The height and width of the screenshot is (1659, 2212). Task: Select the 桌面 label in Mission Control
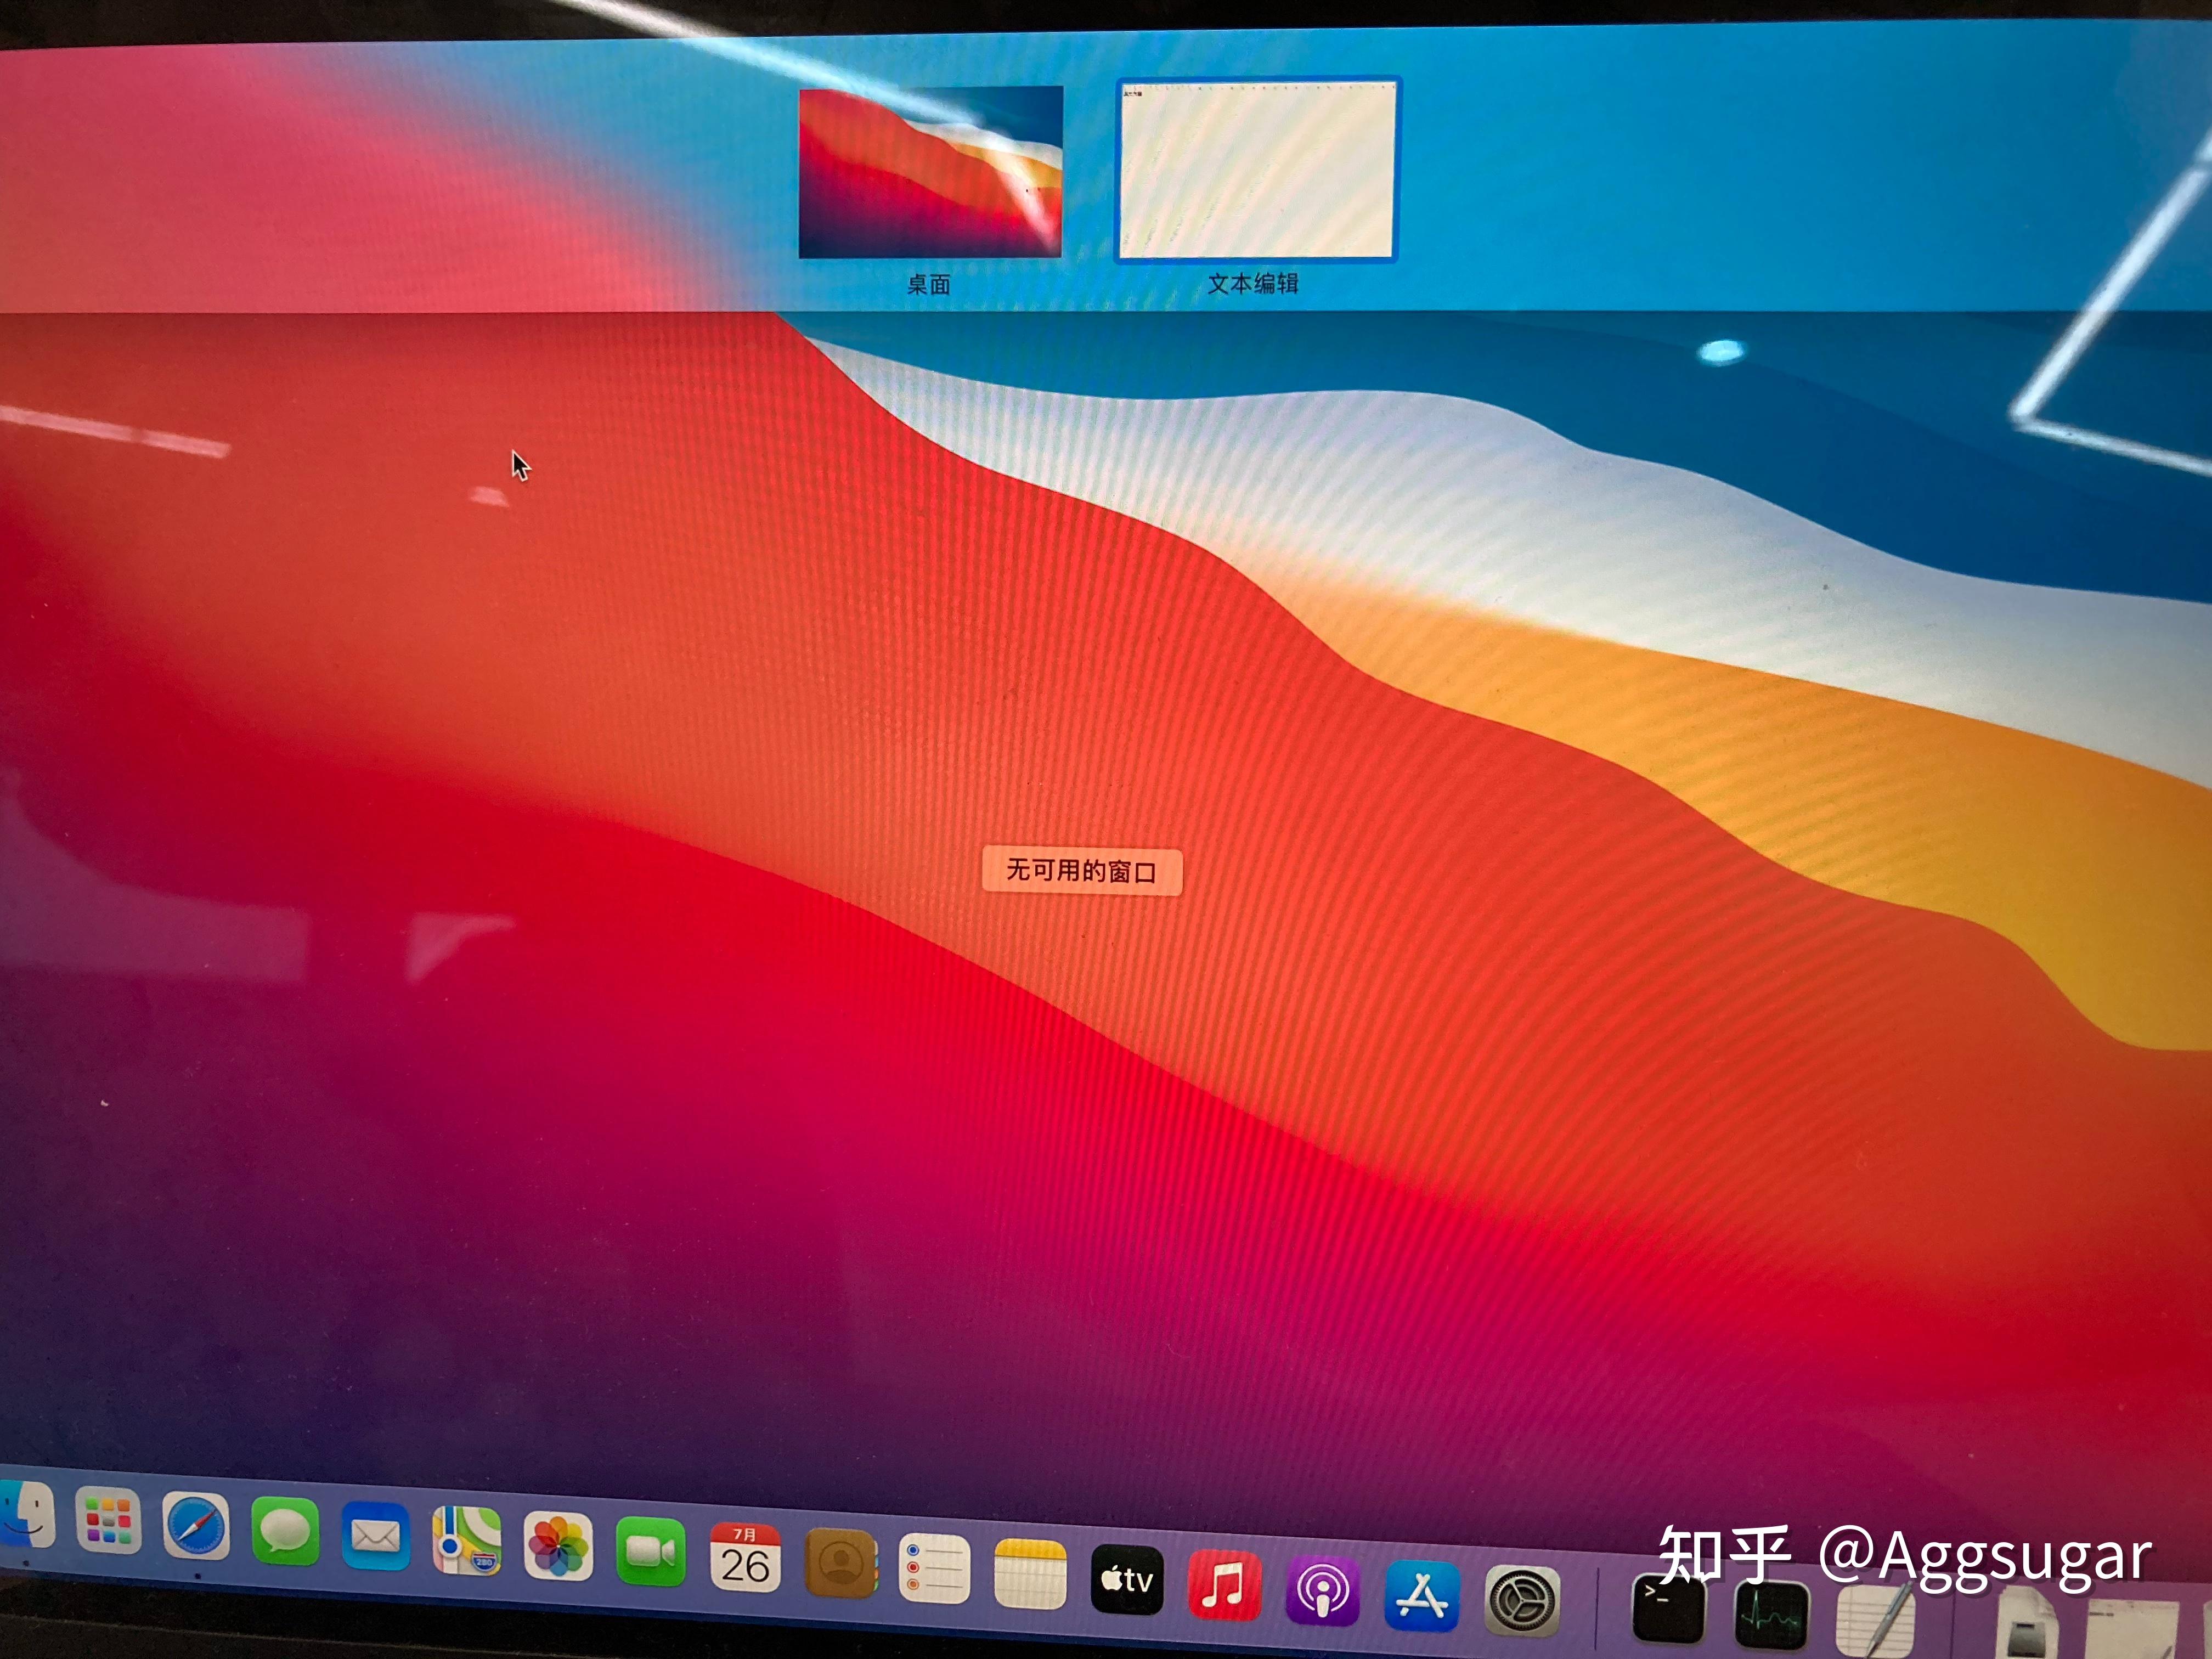point(928,285)
